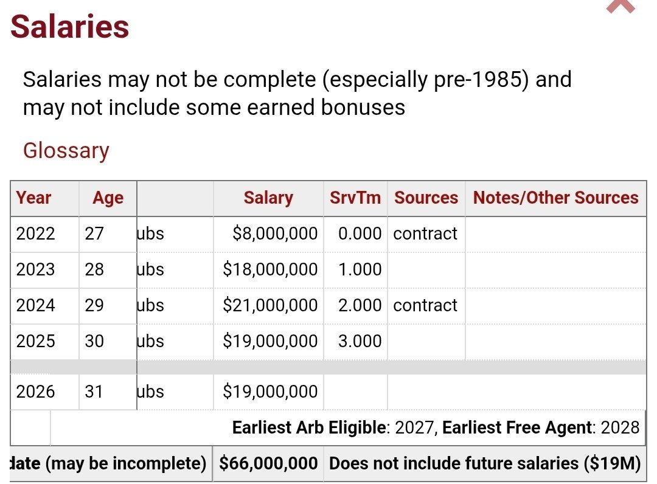Screen dimensions: 657x484
Task: Sort by the Salary column header
Action: point(268,198)
